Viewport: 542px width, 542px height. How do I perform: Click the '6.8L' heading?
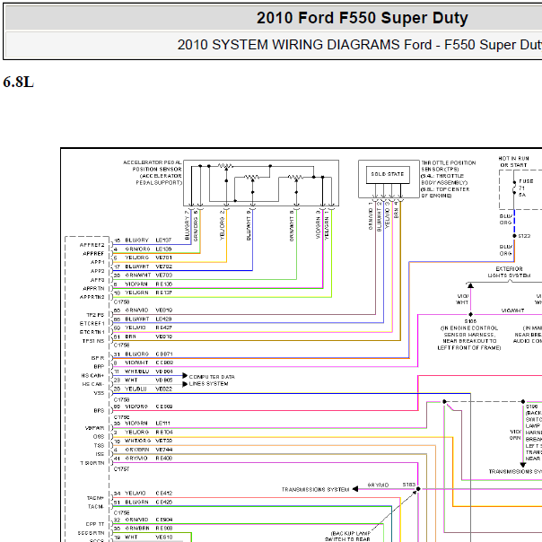click(18, 83)
